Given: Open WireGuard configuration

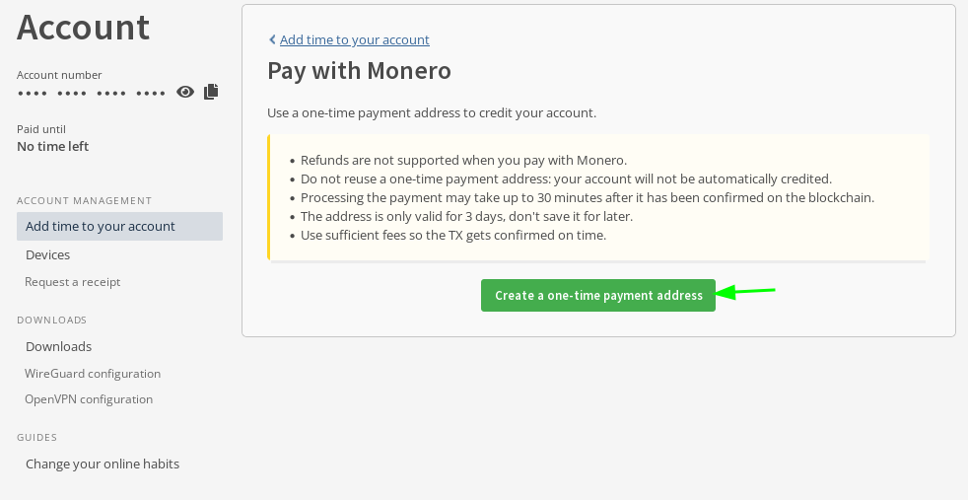Looking at the screenshot, I should click(x=92, y=374).
